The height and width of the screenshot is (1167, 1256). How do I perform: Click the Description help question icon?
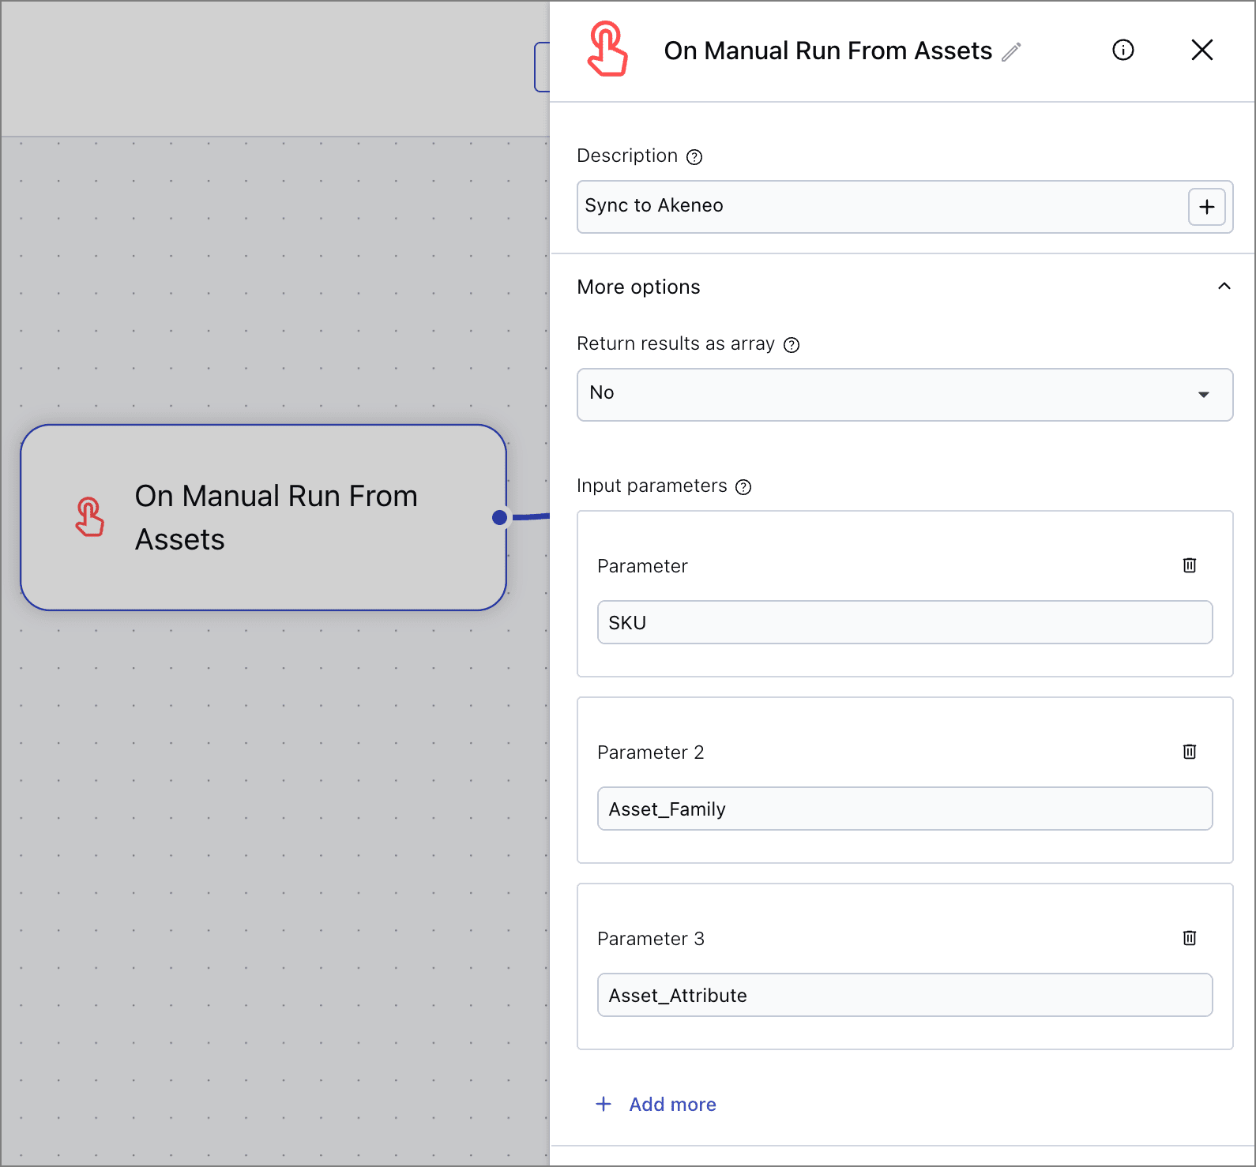click(x=694, y=156)
